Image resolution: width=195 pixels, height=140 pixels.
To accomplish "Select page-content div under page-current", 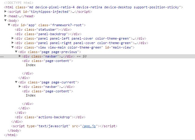I will (x=47, y=91).
